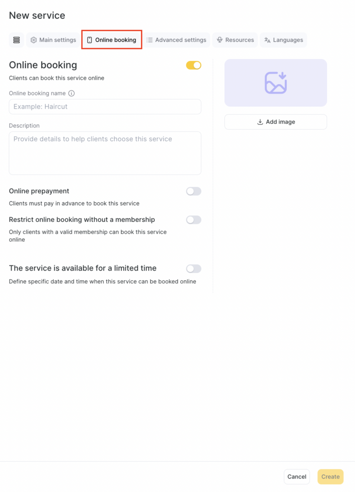Open the Main settings tab
Screen dimensions: 355x492
point(53,40)
